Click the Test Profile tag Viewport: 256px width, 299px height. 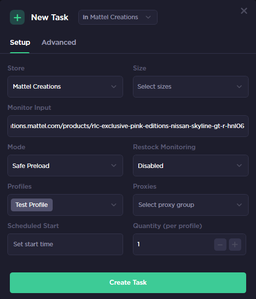coord(32,205)
